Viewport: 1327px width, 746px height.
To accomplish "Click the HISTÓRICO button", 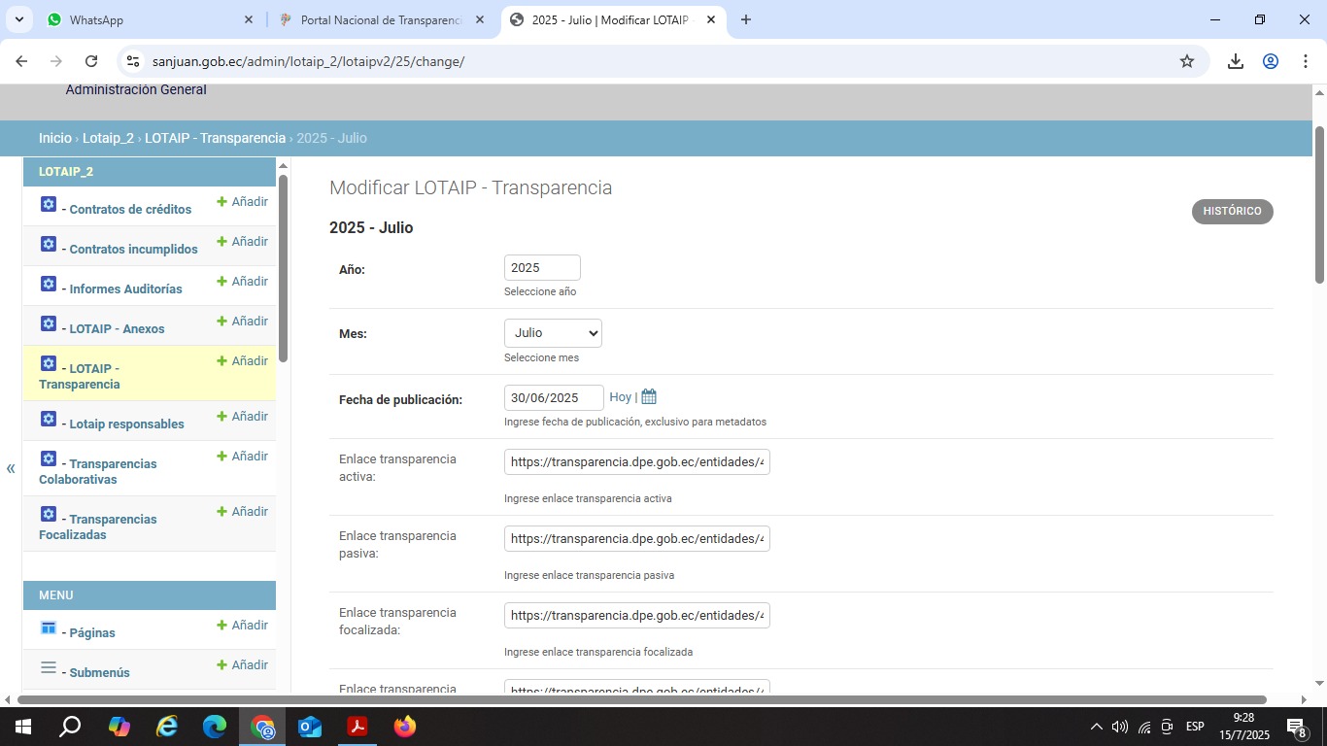I will (1232, 212).
